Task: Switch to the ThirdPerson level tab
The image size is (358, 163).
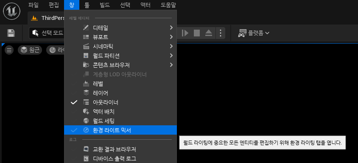Action: 46,18
